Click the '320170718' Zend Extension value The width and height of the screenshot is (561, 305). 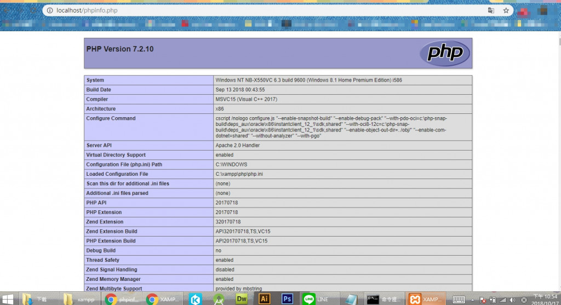coord(228,222)
